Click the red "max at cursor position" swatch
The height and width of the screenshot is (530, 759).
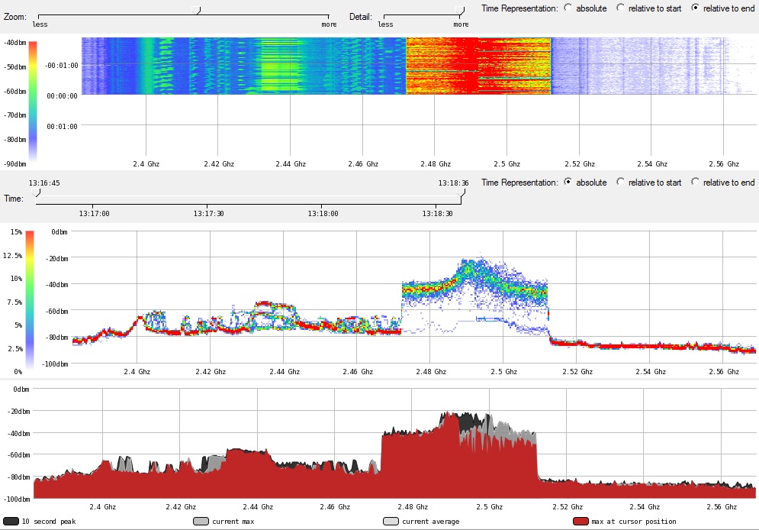[581, 522]
